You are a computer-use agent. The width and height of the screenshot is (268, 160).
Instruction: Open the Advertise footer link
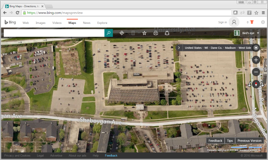[56, 155]
